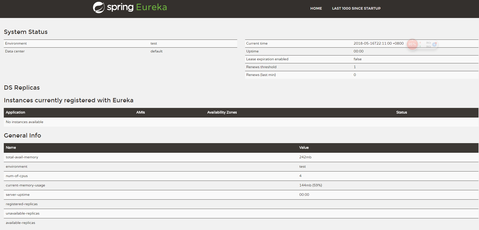
Task: Select the DS Replicas heading
Action: 22,88
